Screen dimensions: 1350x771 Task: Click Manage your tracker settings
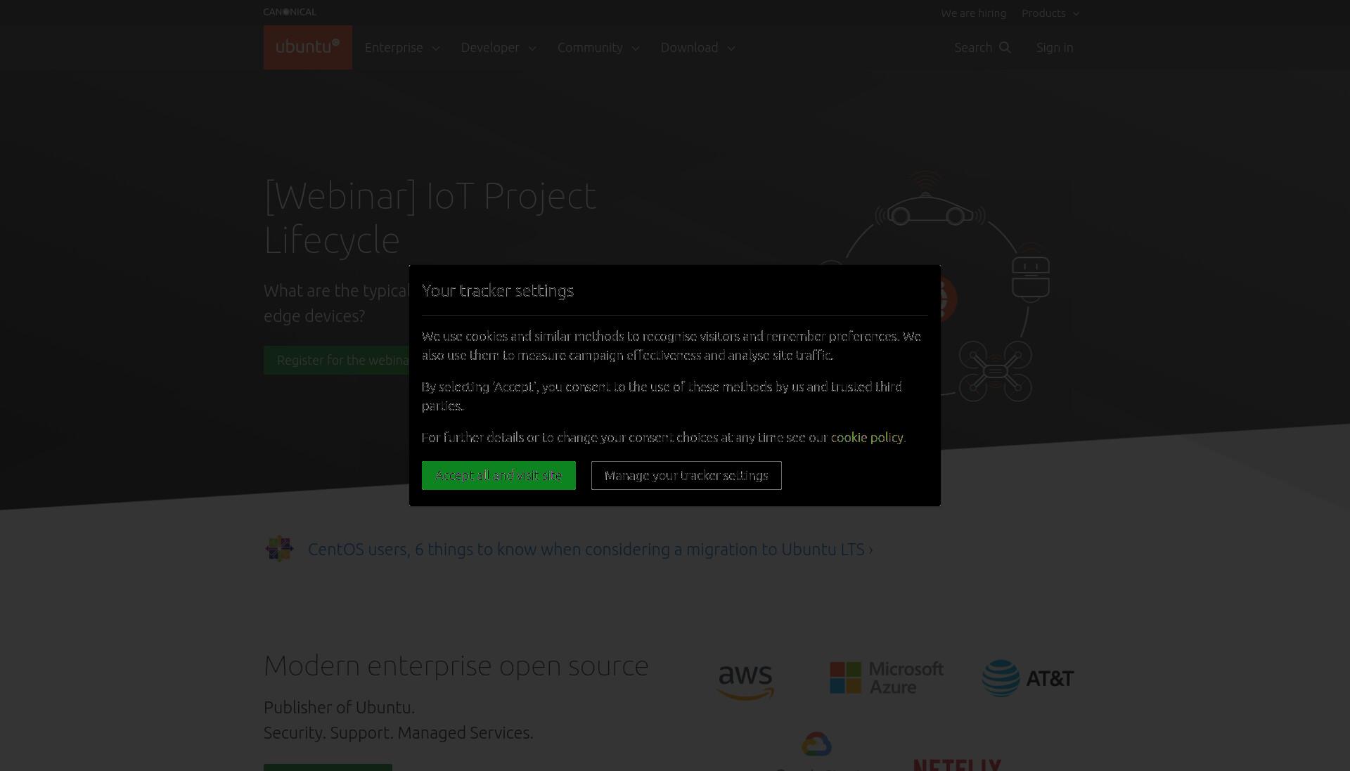coord(686,475)
